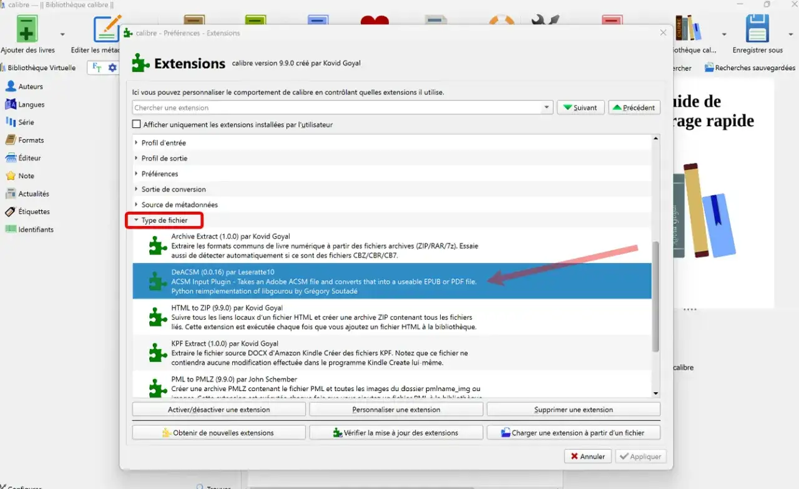This screenshot has height=489, width=799.
Task: Click Activer/désactiver une extension
Action: coord(219,410)
